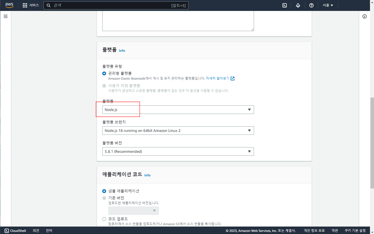Open 개인 정보 보호 privacy link
This screenshot has width=374, height=234.
(x=314, y=231)
